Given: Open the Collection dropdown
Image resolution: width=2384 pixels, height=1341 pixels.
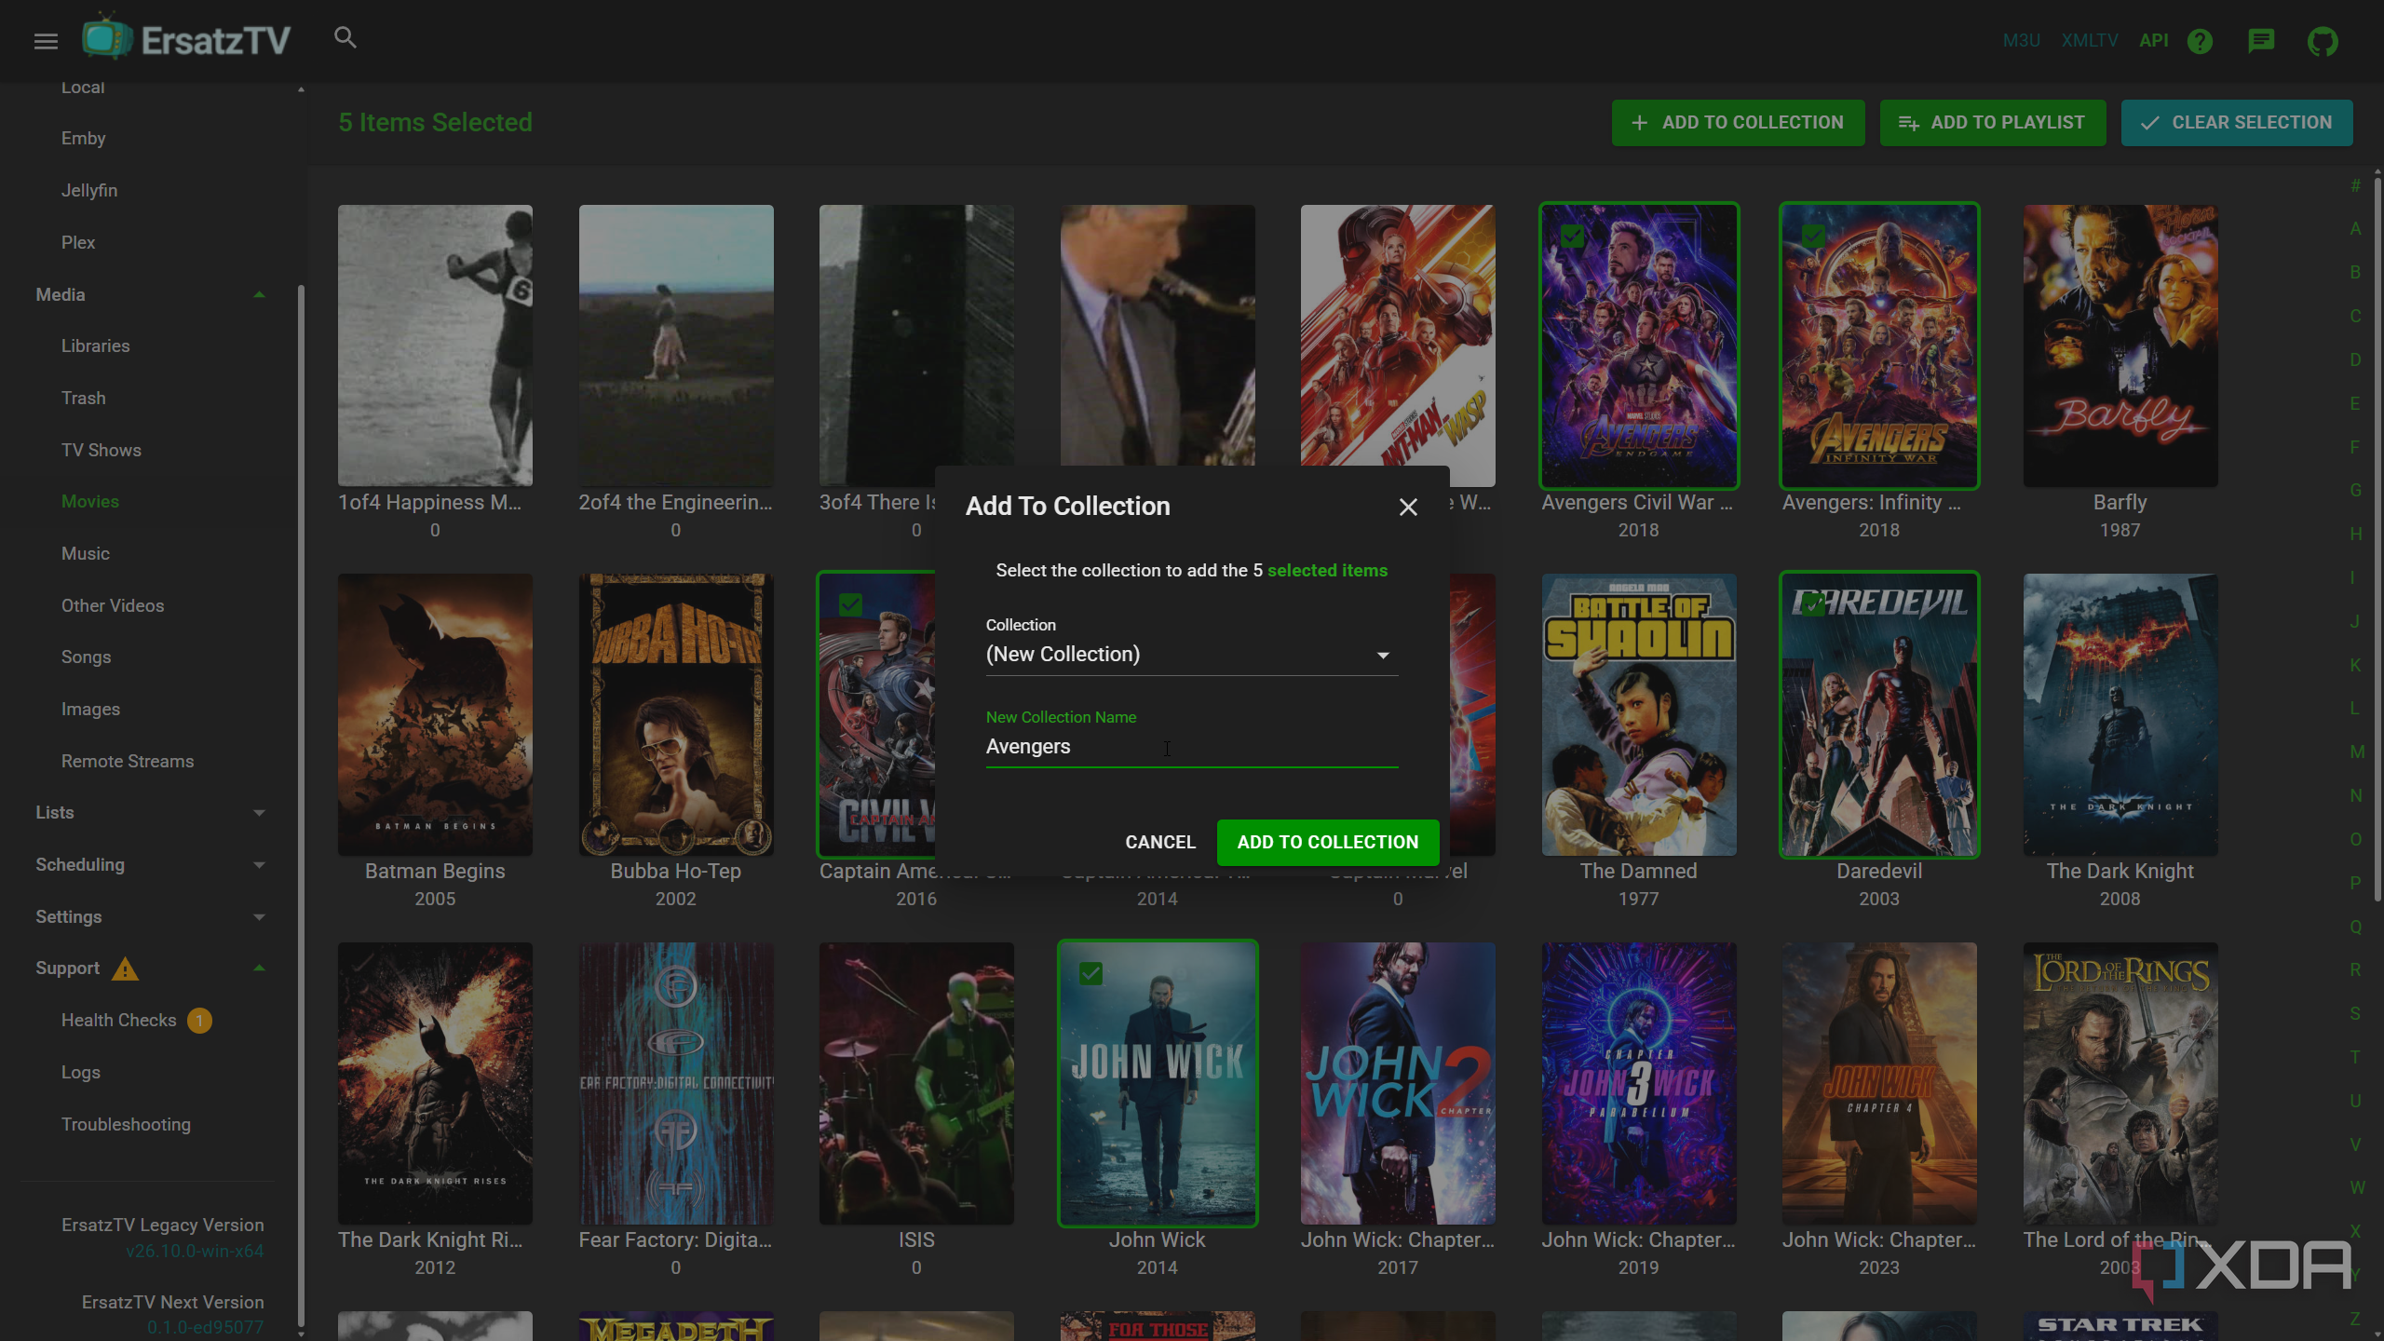Looking at the screenshot, I should [1192, 655].
